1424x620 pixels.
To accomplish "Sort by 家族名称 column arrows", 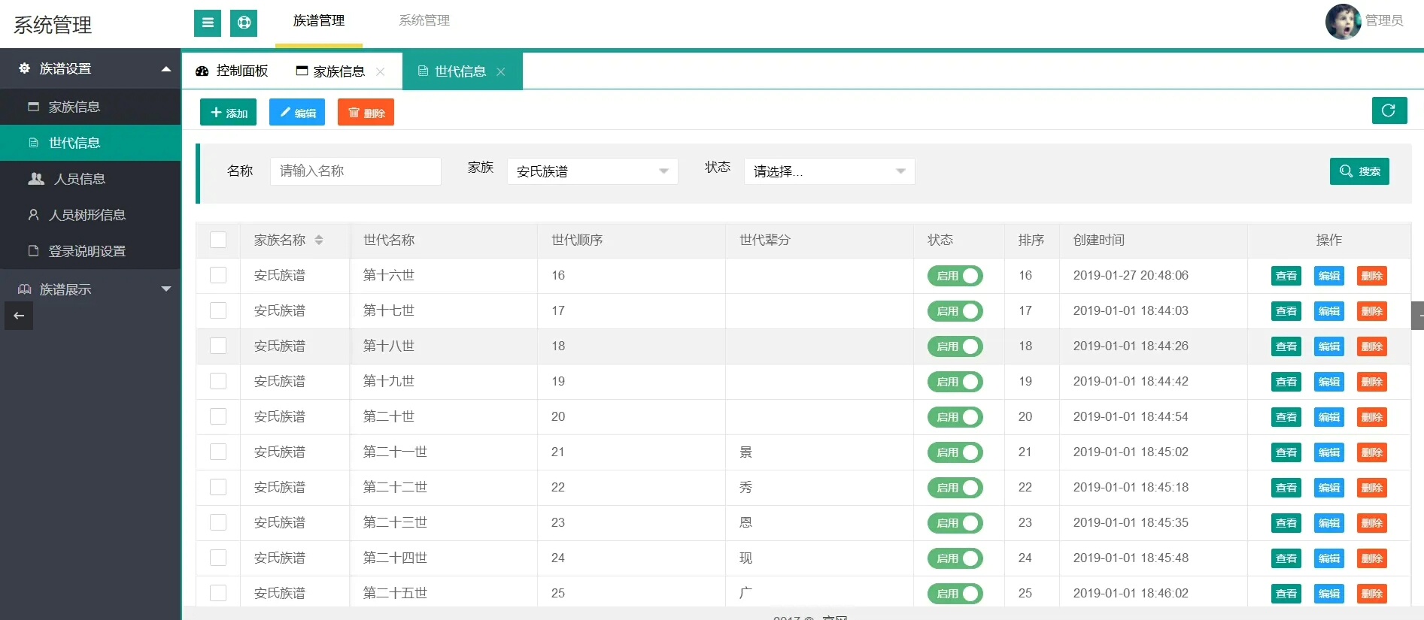I will pos(319,240).
